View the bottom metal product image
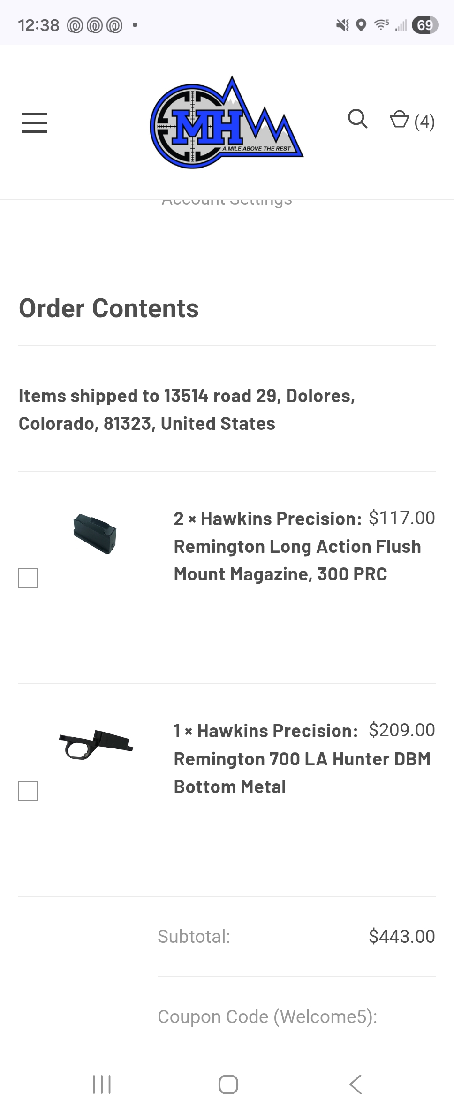This screenshot has height=1115, width=454. pos(96,744)
